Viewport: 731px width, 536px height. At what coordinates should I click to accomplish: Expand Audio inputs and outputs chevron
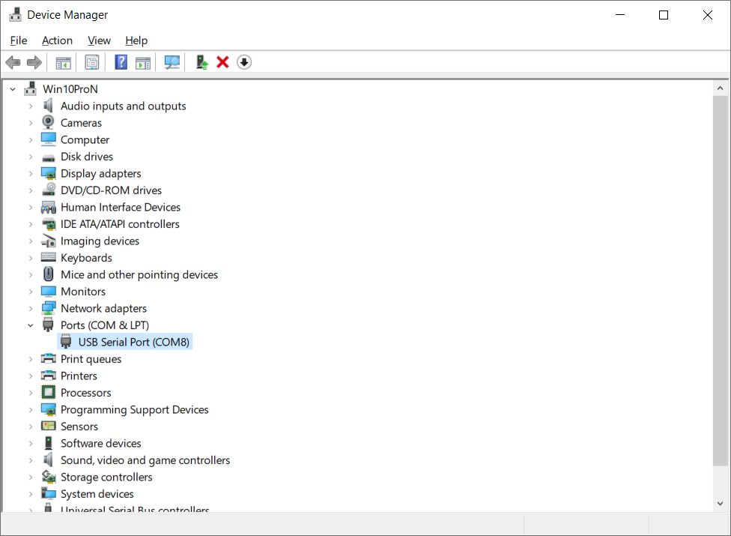(31, 106)
